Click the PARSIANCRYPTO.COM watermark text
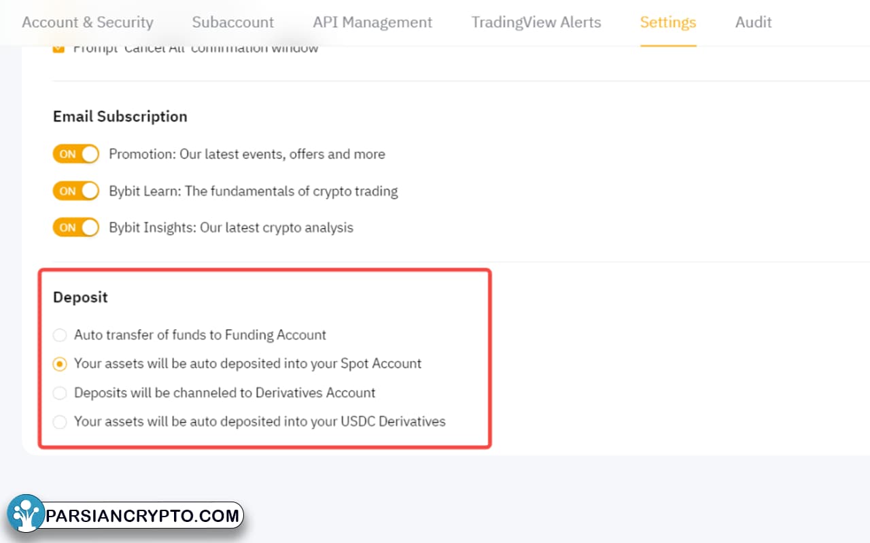 pyautogui.click(x=143, y=516)
